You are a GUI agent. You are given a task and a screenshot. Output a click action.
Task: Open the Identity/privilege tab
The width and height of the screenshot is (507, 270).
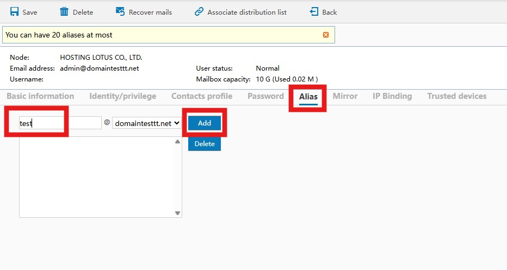point(122,96)
